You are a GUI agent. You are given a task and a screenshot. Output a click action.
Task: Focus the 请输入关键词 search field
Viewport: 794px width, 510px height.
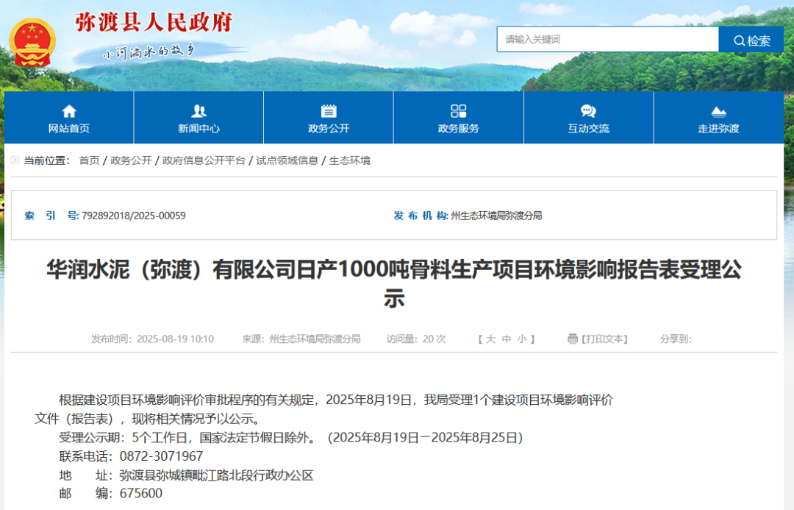coord(608,40)
